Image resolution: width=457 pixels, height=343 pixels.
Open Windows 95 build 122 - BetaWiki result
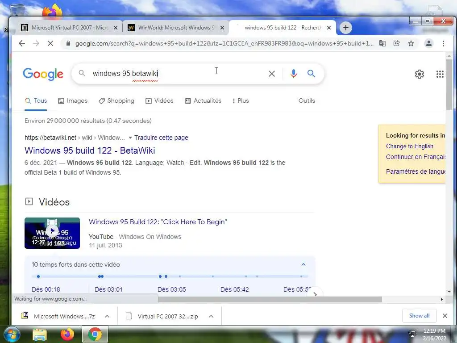(90, 151)
